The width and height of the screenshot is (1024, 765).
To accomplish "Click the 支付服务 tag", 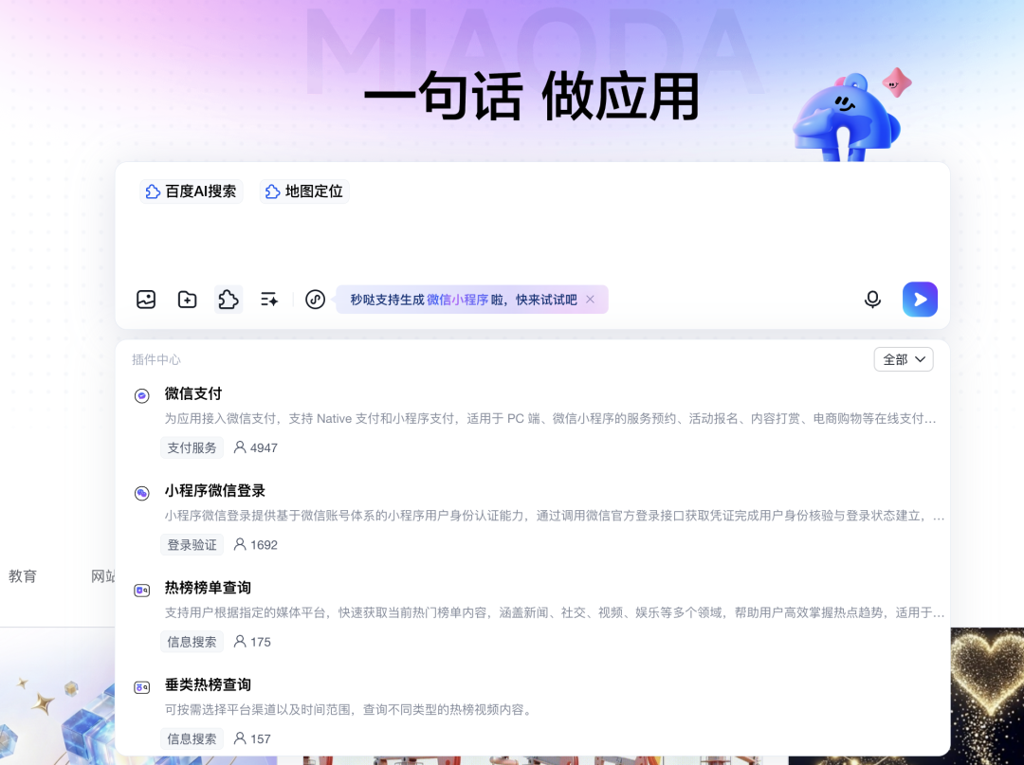I will coord(192,447).
